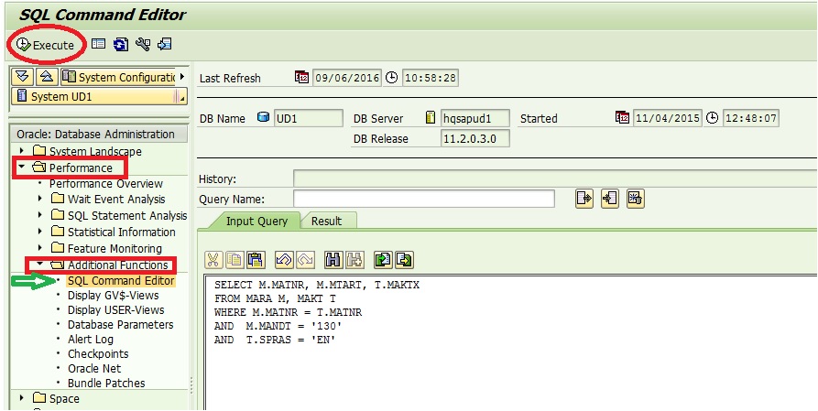Viewport: 818px width, 411px height.
Task: Open Display USER-Views entry
Action: click(x=115, y=309)
